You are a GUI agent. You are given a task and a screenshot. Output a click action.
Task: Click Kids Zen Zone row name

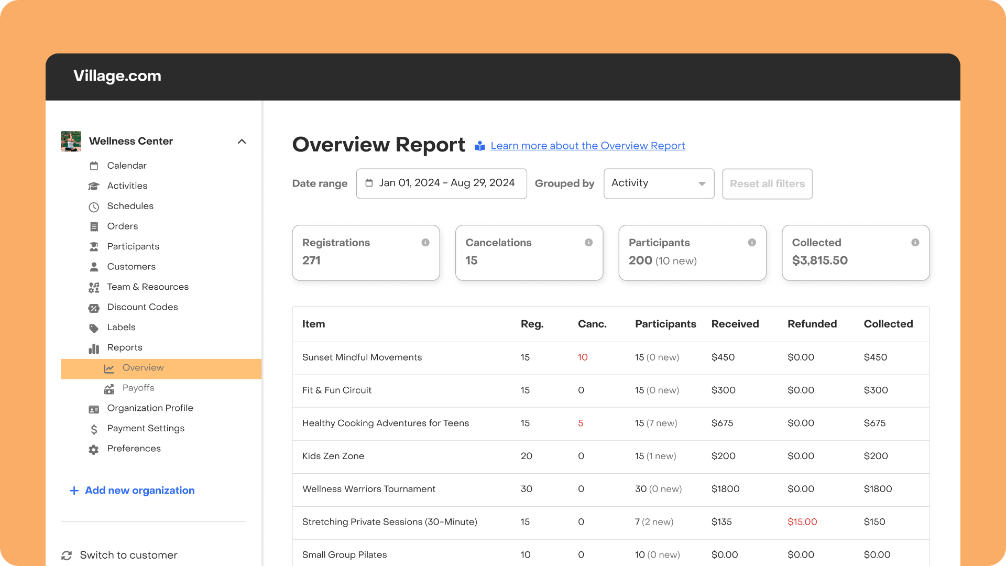pyautogui.click(x=333, y=456)
